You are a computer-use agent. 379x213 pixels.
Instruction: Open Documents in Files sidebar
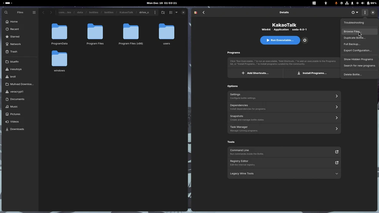tap(20, 99)
